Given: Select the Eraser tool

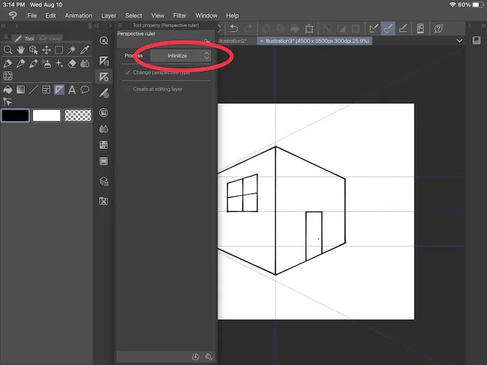Looking at the screenshot, I should click(x=72, y=64).
